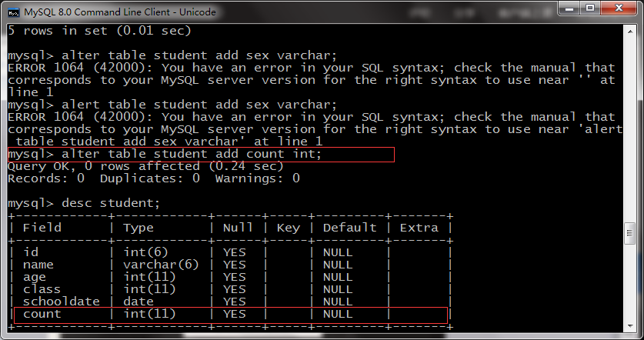The image size is (644, 340).
Task: Click the 'Key' column header
Action: (289, 228)
